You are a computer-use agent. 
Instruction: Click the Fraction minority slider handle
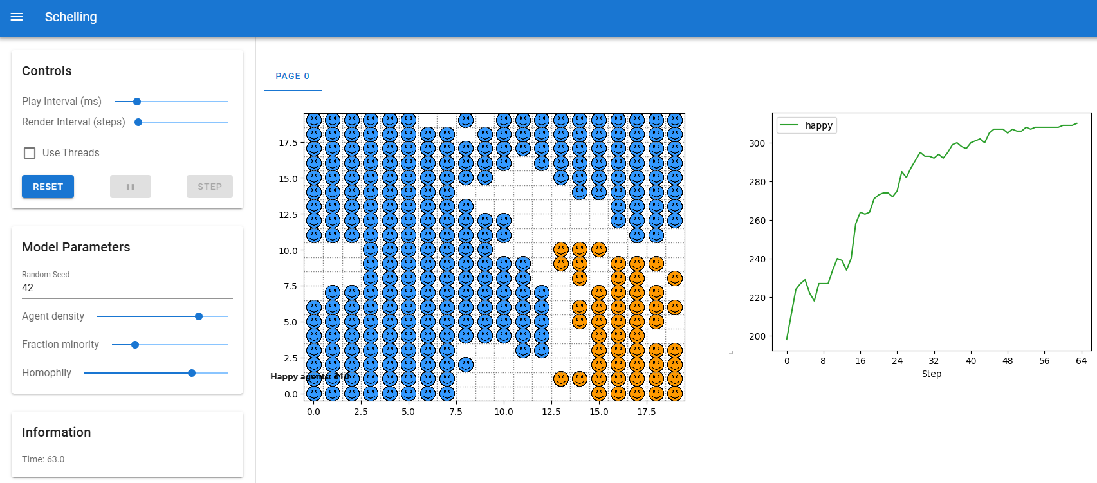point(135,345)
